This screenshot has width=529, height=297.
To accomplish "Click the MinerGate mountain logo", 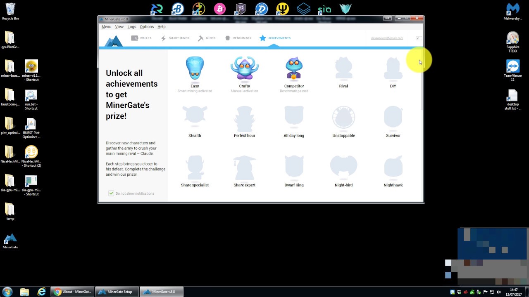I will pos(113,40).
